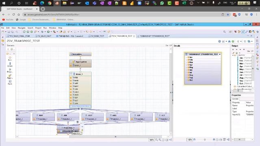This screenshot has height=146, width=260.
Task: Collapse the JULY projection node
Action: point(83,115)
